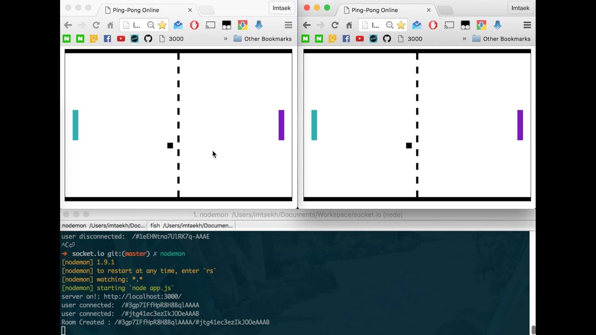Viewport: 596px width, 335px height.
Task: Bookmark page with star in left window
Action: (x=162, y=25)
